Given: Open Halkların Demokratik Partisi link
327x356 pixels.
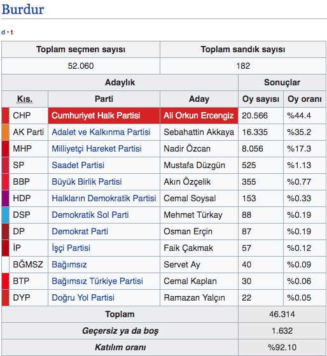Looking at the screenshot, I should pos(104,199).
